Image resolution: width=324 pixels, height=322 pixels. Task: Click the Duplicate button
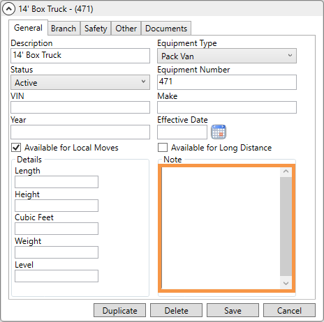120,310
